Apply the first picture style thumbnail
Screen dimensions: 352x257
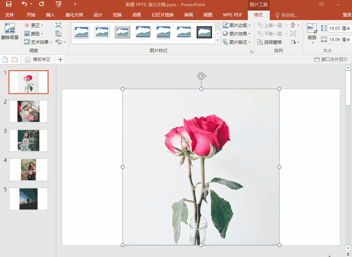pos(81,32)
